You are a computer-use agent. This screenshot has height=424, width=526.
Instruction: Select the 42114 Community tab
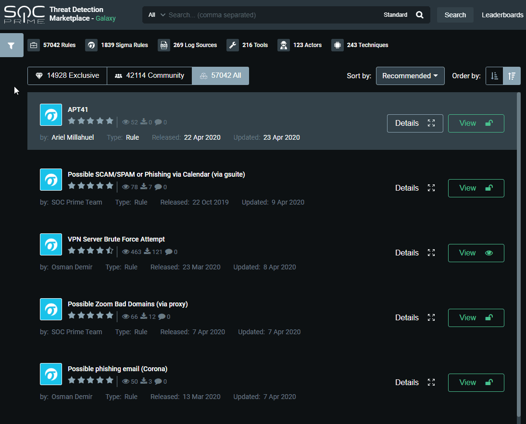pos(149,76)
